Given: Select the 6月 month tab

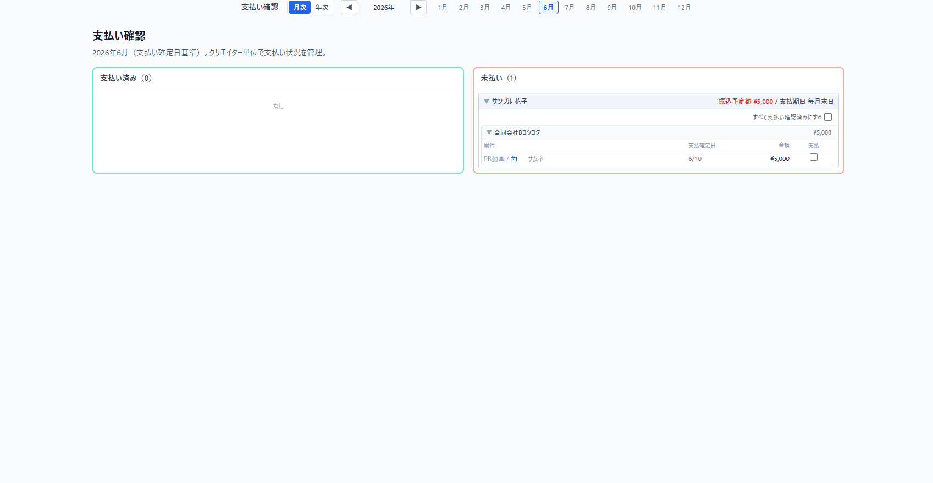Looking at the screenshot, I should pos(548,8).
